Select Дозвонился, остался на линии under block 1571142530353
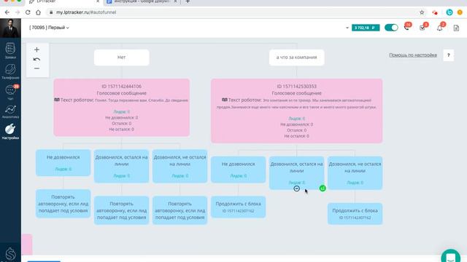 (297, 172)
